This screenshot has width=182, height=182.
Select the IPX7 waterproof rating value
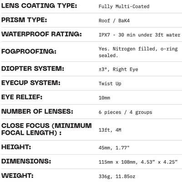(139, 35)
